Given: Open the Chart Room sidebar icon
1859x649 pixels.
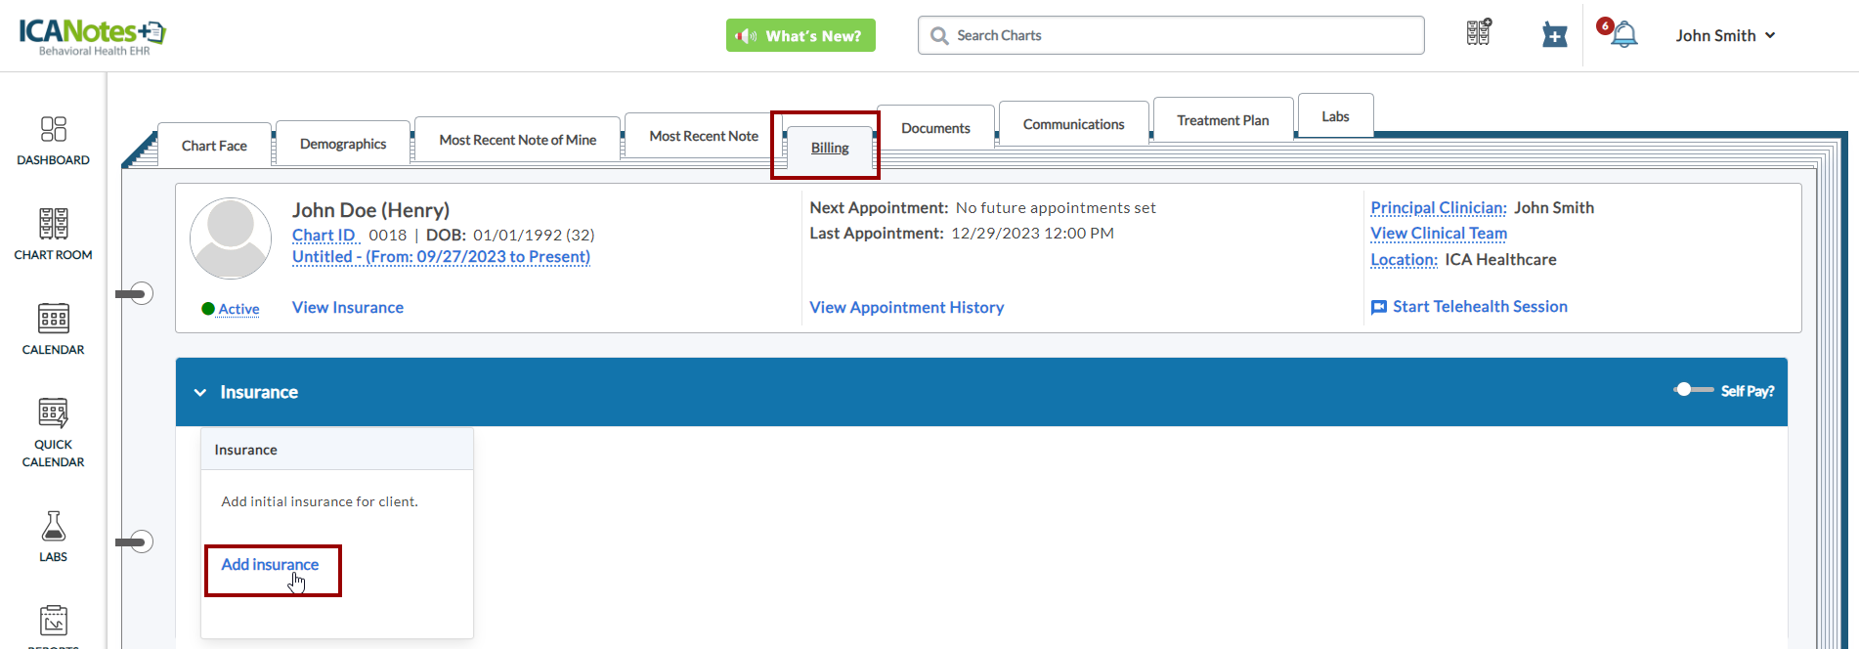Looking at the screenshot, I should (53, 224).
